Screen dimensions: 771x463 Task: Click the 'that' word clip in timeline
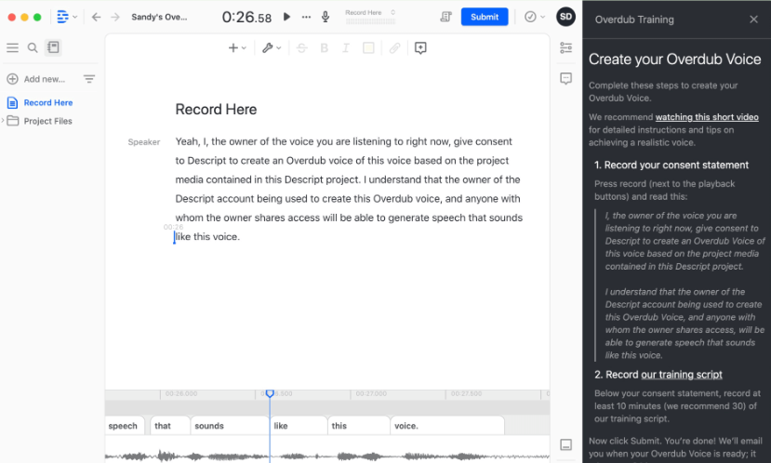coord(169,426)
